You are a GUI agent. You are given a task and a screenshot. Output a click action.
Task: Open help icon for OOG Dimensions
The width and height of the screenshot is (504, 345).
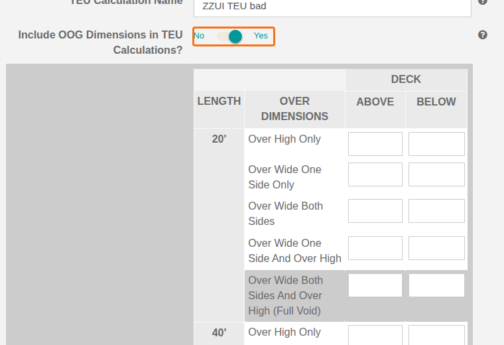click(x=483, y=34)
